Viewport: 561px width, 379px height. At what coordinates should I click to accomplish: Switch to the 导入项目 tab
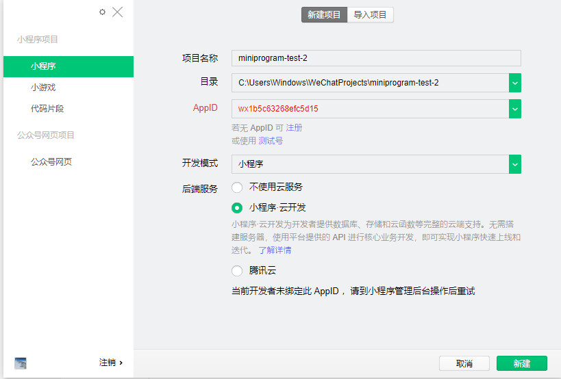click(x=371, y=14)
